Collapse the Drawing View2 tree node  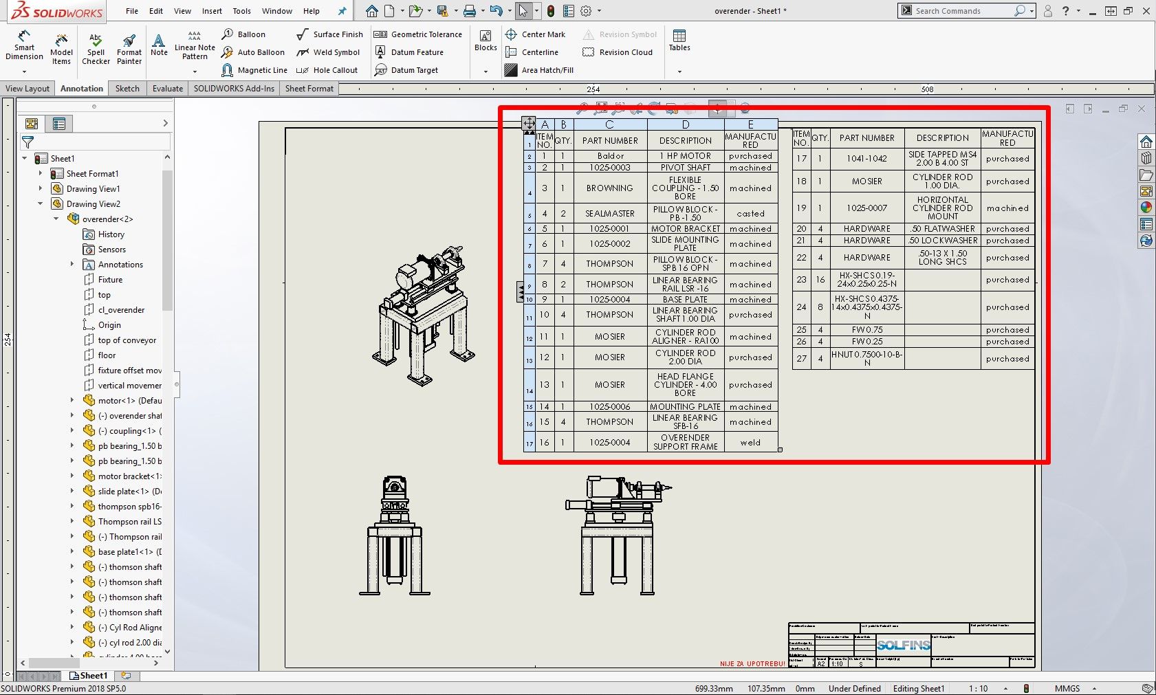(x=41, y=204)
